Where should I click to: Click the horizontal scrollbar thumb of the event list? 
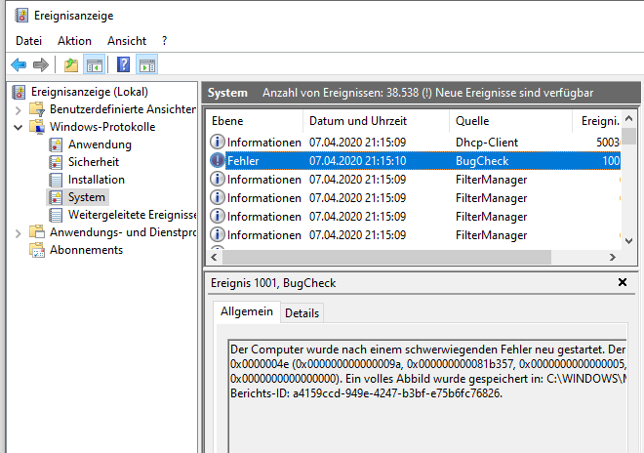(386, 258)
